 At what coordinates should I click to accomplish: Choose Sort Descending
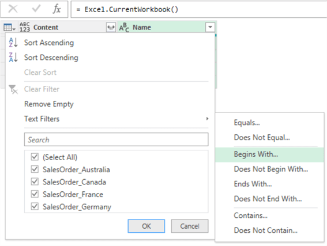click(51, 58)
